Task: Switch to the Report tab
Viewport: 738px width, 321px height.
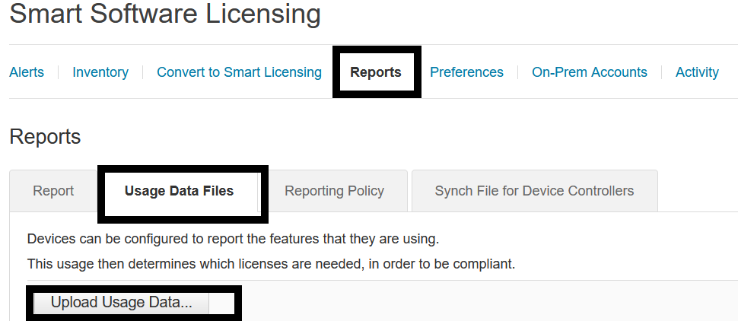Action: [53, 191]
